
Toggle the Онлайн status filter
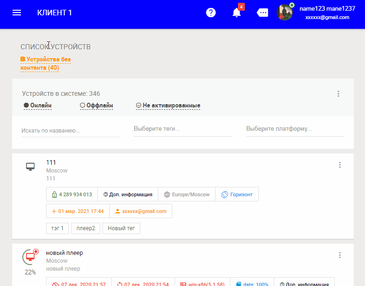(x=37, y=106)
